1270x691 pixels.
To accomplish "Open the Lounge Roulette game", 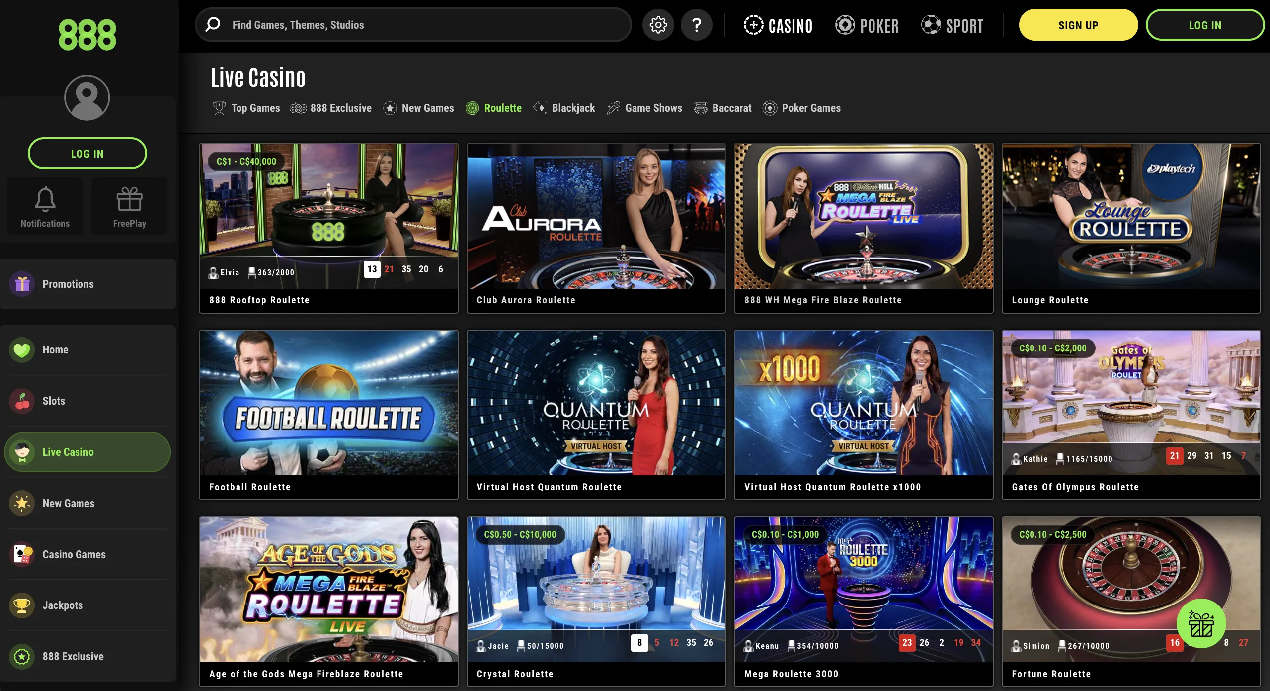I will tap(1131, 228).
